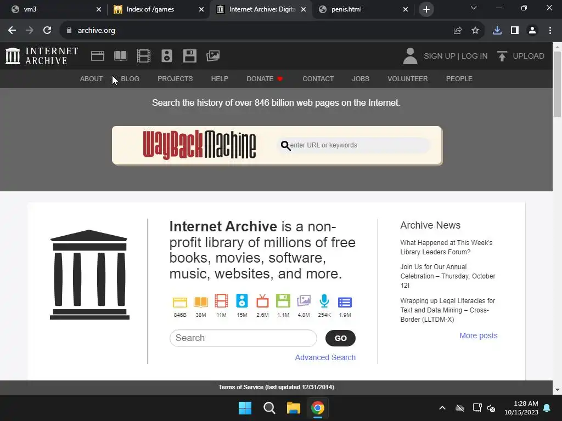Read What Happened at Library Leaders Forum
Image resolution: width=562 pixels, height=421 pixels.
pyautogui.click(x=446, y=247)
